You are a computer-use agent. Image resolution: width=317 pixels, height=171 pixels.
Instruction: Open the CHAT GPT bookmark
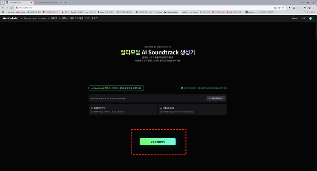(91, 12)
